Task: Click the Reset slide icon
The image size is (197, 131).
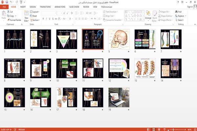Action: (x=31, y=16)
